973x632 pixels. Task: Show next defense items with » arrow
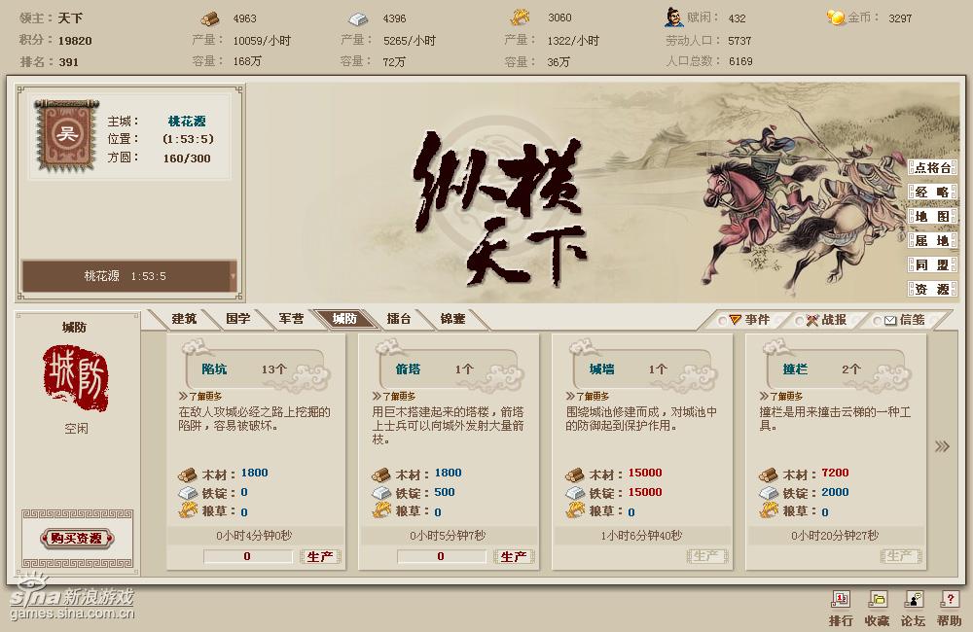click(x=942, y=446)
